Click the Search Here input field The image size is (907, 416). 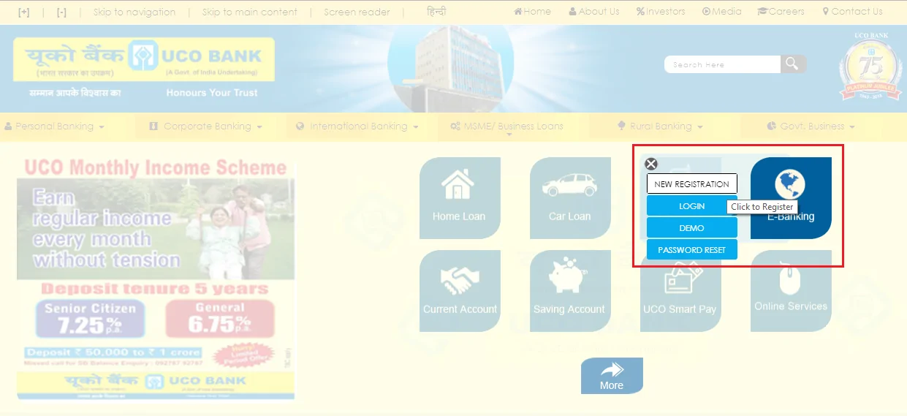click(x=722, y=64)
